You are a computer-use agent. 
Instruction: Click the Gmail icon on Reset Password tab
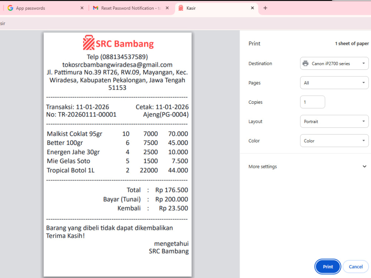coord(96,8)
